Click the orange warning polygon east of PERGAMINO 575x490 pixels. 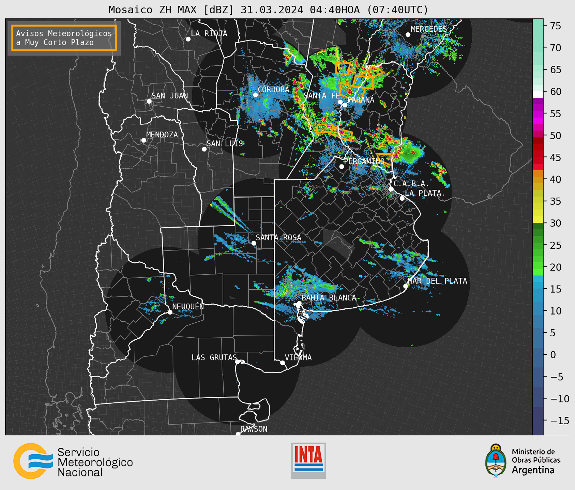(385, 159)
